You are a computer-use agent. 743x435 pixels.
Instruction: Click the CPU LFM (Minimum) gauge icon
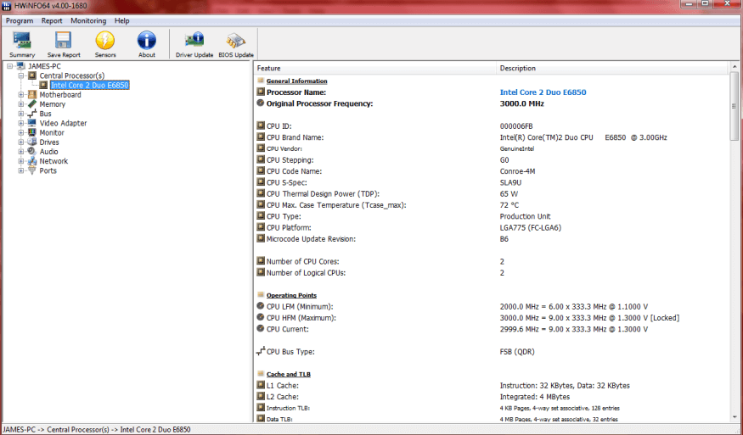261,306
